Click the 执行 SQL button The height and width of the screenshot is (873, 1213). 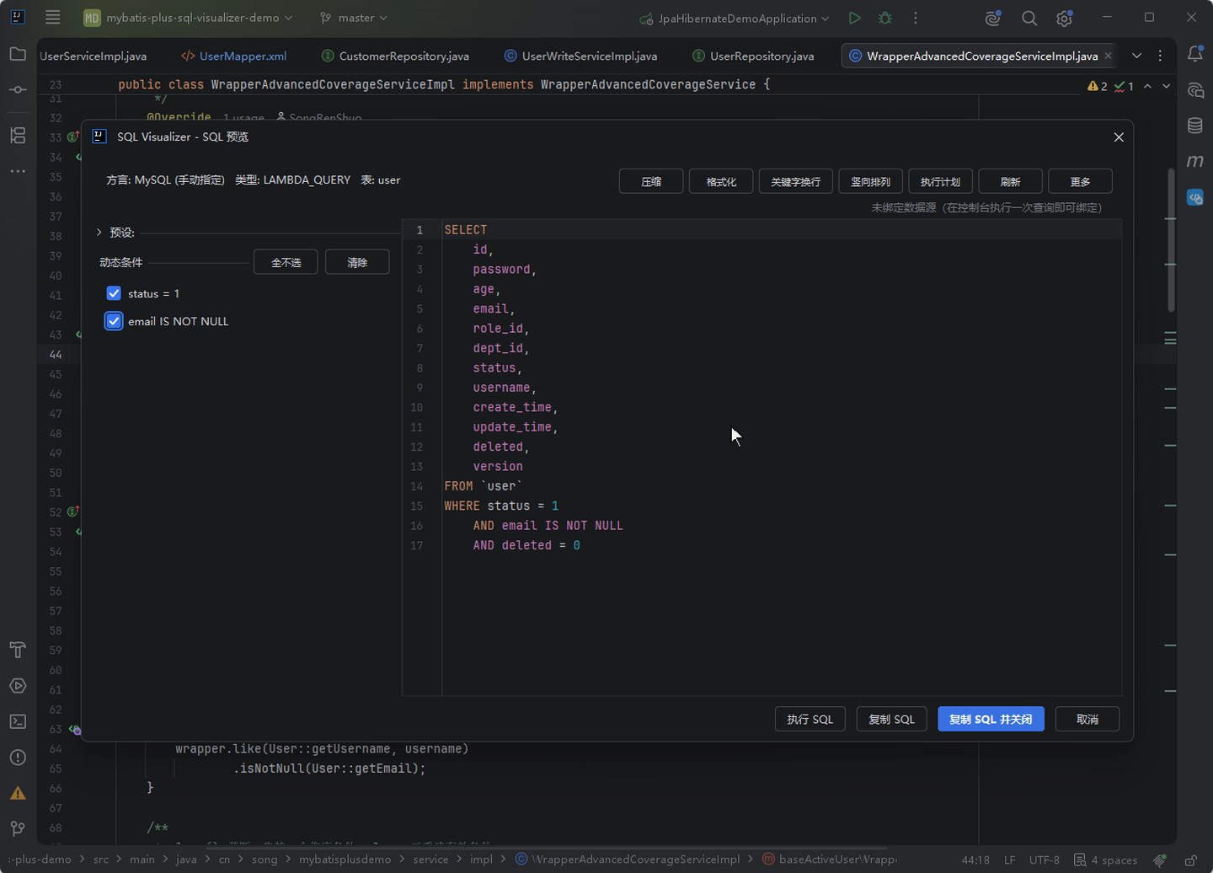pyautogui.click(x=810, y=719)
